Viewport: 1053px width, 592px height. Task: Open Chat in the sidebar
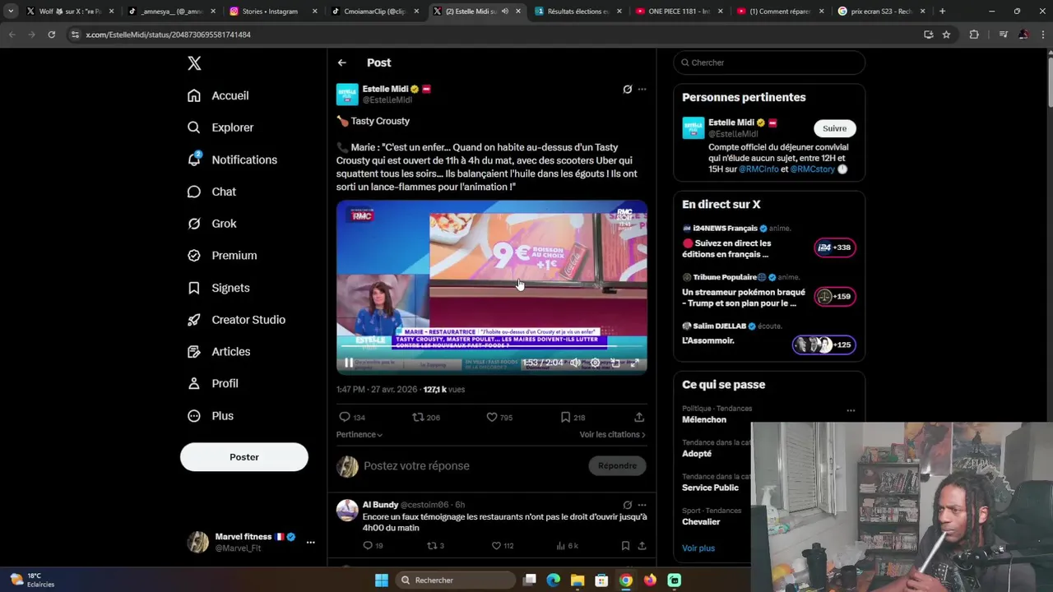(x=211, y=192)
